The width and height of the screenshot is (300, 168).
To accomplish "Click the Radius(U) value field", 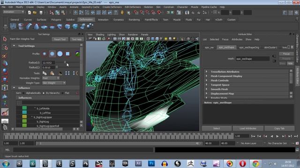I will [x=49, y=63].
